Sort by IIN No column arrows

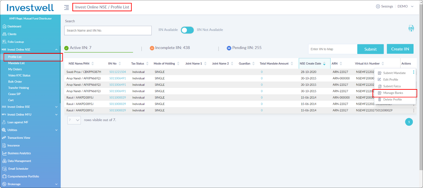[120, 64]
